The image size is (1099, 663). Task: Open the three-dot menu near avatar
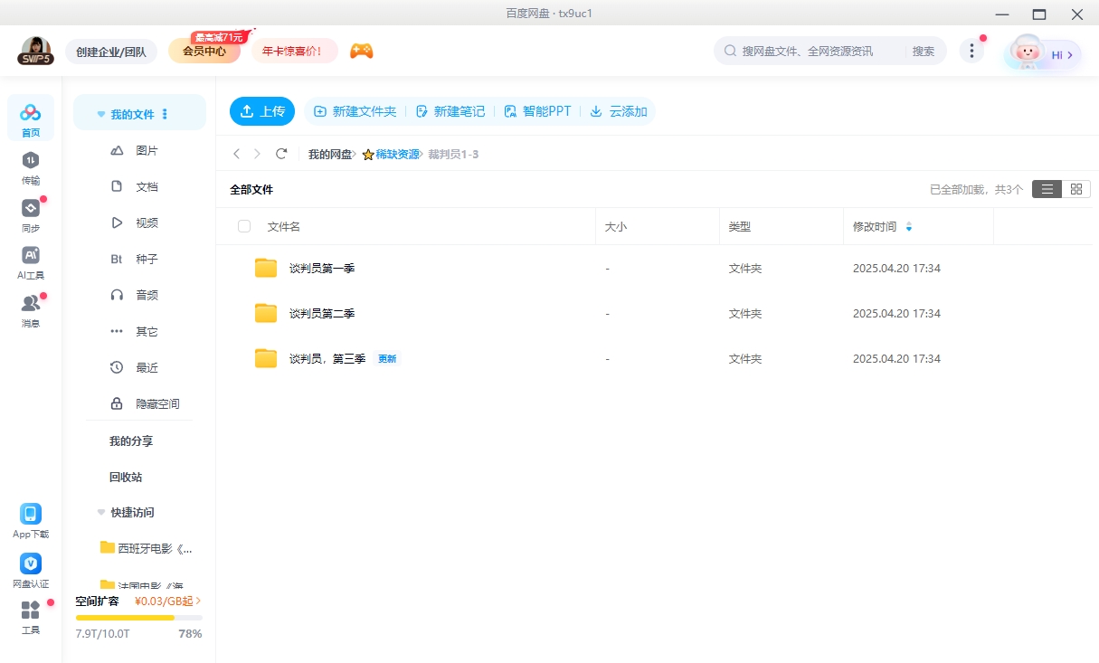[971, 52]
